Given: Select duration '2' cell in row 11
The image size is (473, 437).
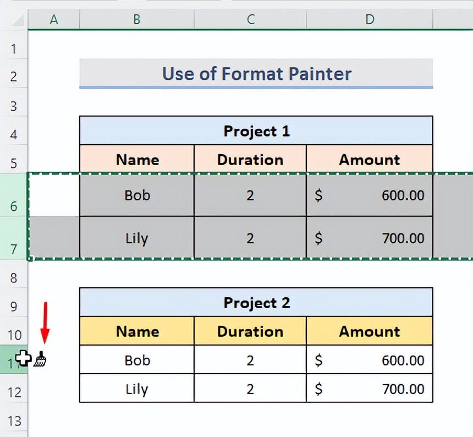Looking at the screenshot, I should coord(250,359).
